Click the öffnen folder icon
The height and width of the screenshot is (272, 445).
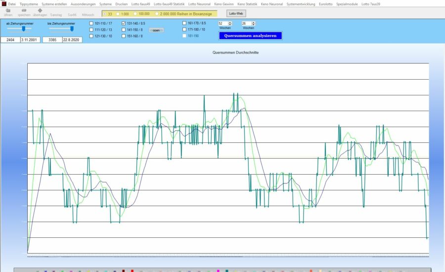click(8, 10)
